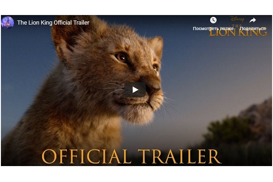Click the Watch later clock icon
273x182 pixels.
click(x=213, y=20)
